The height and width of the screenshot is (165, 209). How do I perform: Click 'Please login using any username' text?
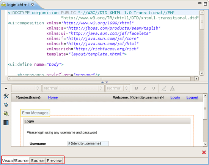62,133
